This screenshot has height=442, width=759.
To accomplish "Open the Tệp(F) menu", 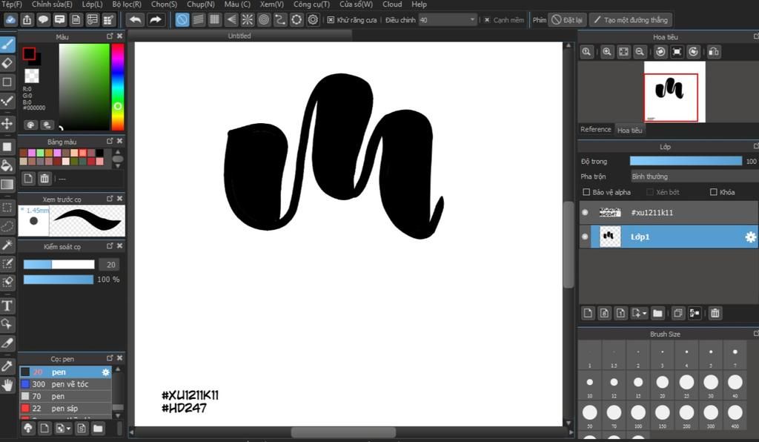I will tap(12, 4).
